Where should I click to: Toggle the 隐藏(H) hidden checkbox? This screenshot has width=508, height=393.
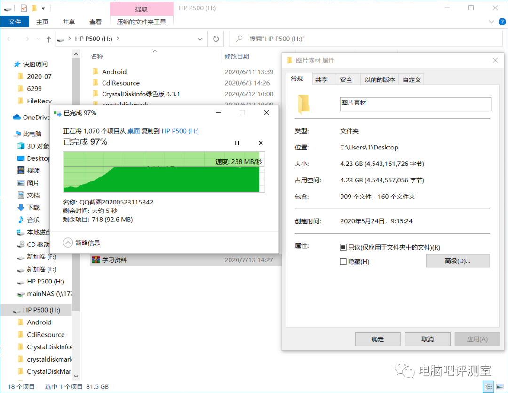(343, 261)
